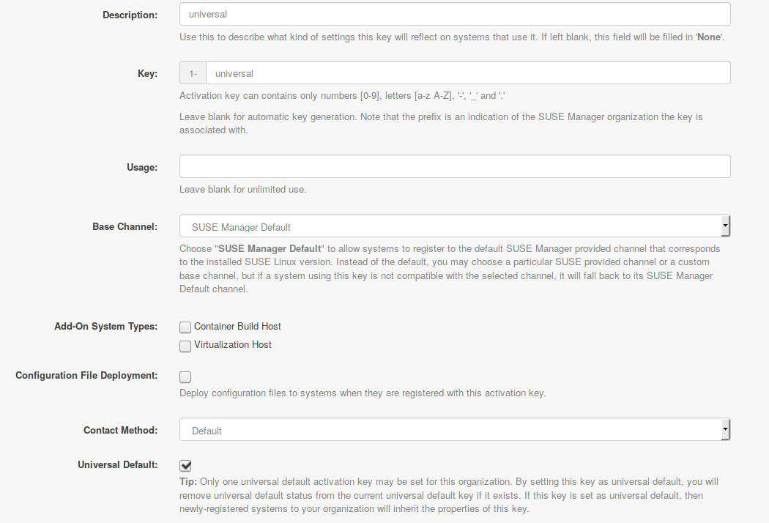Tick the Virtualization Host checkbox
769x523 pixels.
pos(185,346)
